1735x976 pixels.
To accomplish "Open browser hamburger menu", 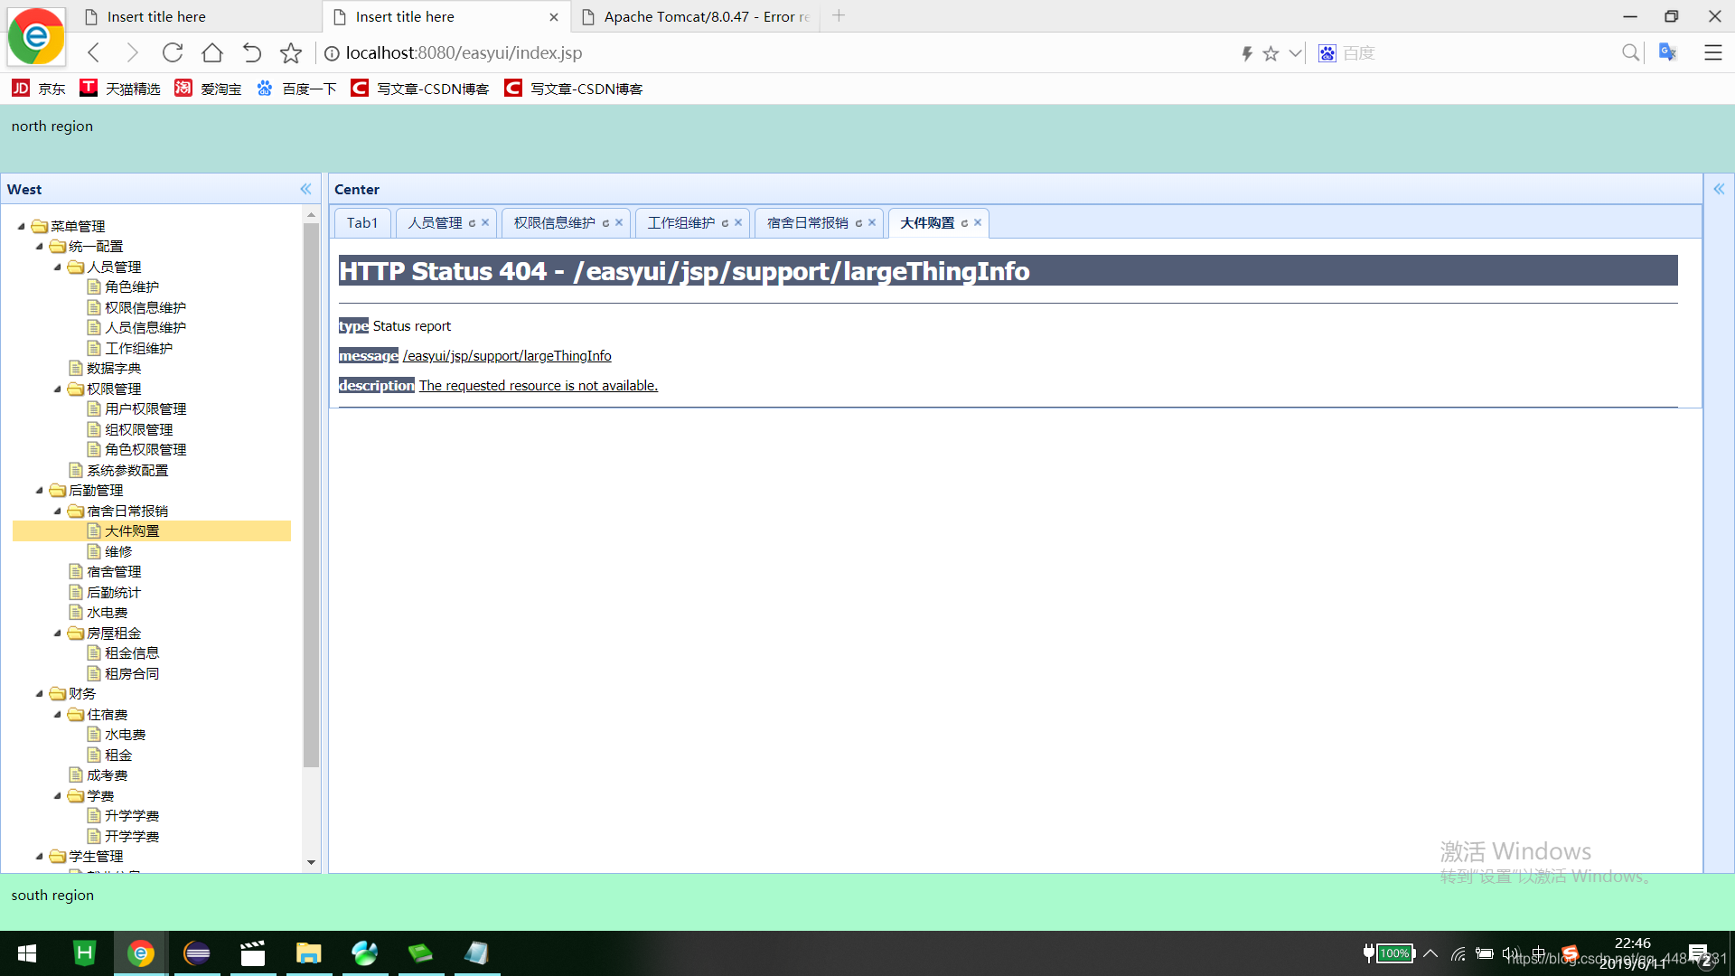I will [1712, 52].
